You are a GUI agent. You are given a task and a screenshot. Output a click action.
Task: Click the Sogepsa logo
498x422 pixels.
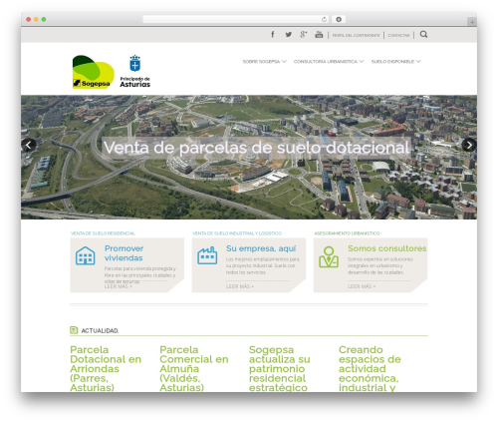(94, 72)
